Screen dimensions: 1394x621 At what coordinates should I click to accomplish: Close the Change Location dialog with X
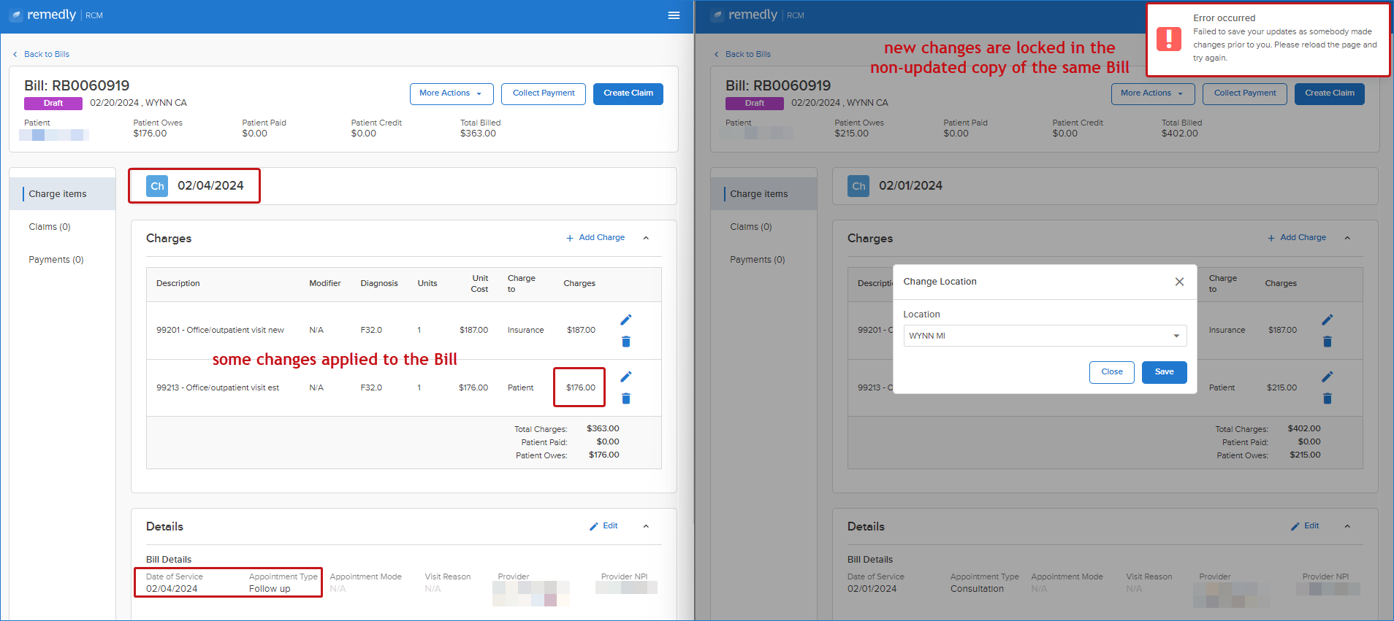1179,282
